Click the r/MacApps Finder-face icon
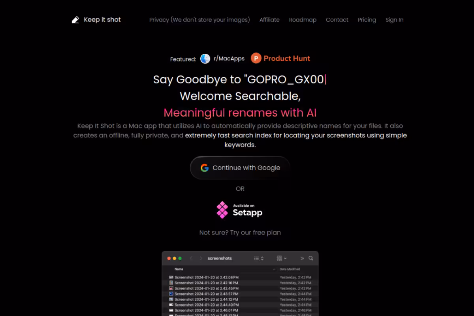 [205, 58]
